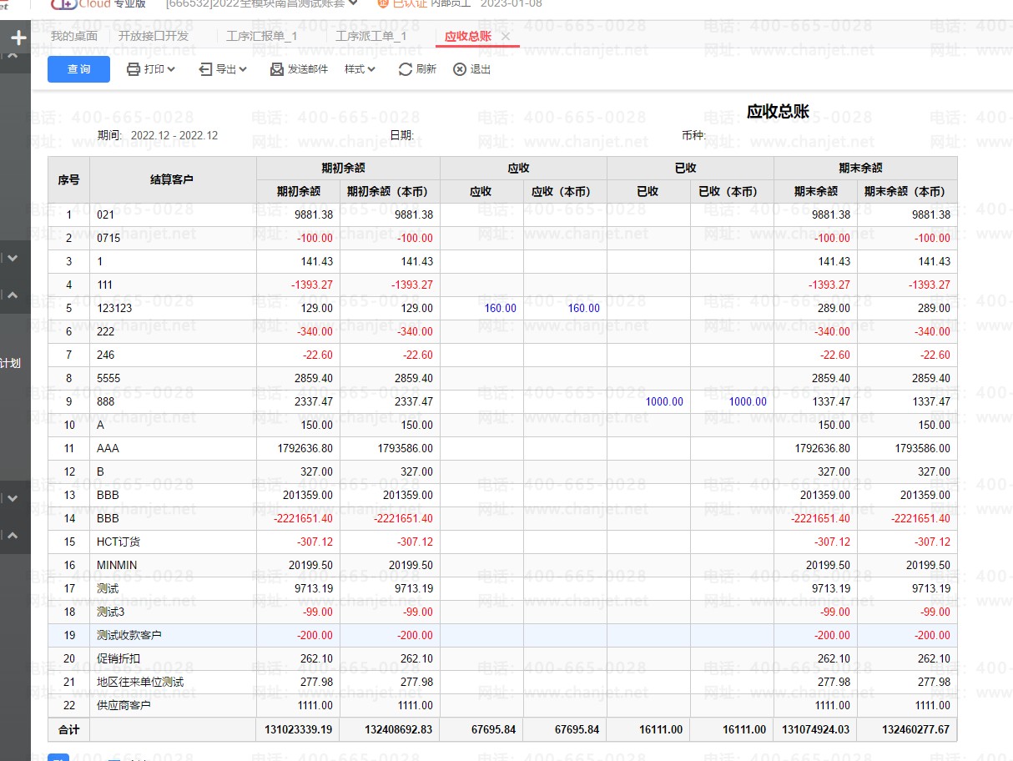Click the 结算客户 column header
1013x761 pixels.
tap(173, 179)
